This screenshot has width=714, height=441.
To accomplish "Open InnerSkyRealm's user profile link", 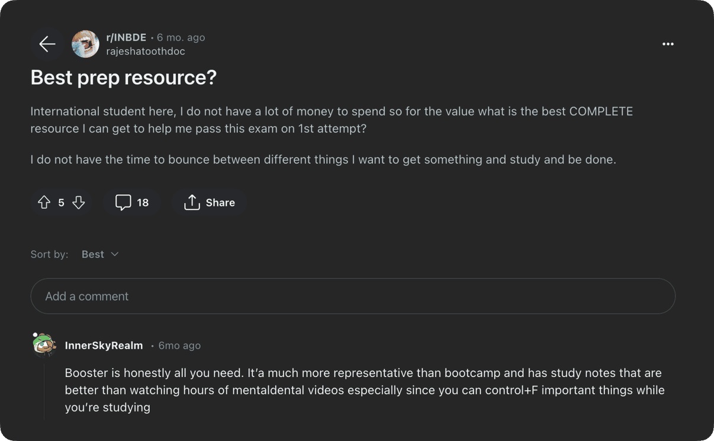I will point(104,346).
